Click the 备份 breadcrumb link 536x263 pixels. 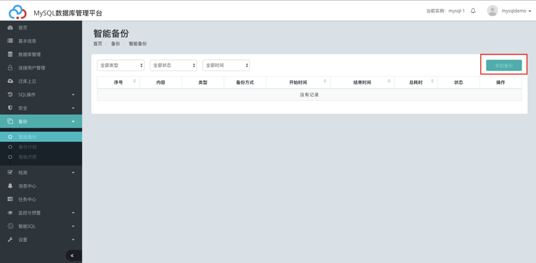[115, 44]
